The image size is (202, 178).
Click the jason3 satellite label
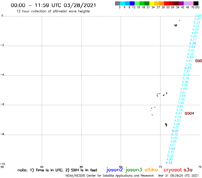(x=134, y=170)
